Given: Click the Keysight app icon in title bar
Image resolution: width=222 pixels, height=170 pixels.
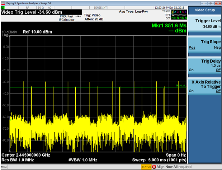Looking at the screenshot, I should tap(3, 3).
